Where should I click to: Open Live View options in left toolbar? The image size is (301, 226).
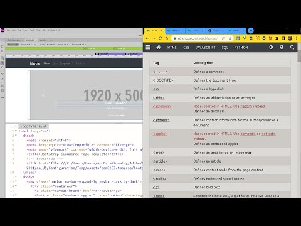[x=3, y=58]
